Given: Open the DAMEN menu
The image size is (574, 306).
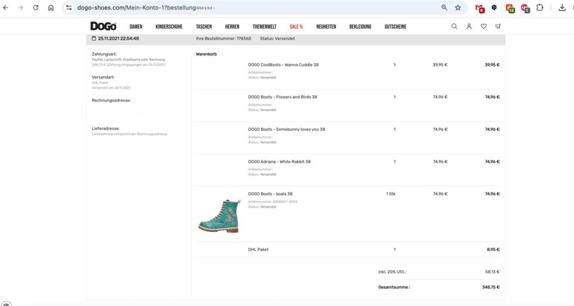Looking at the screenshot, I should click(x=136, y=27).
